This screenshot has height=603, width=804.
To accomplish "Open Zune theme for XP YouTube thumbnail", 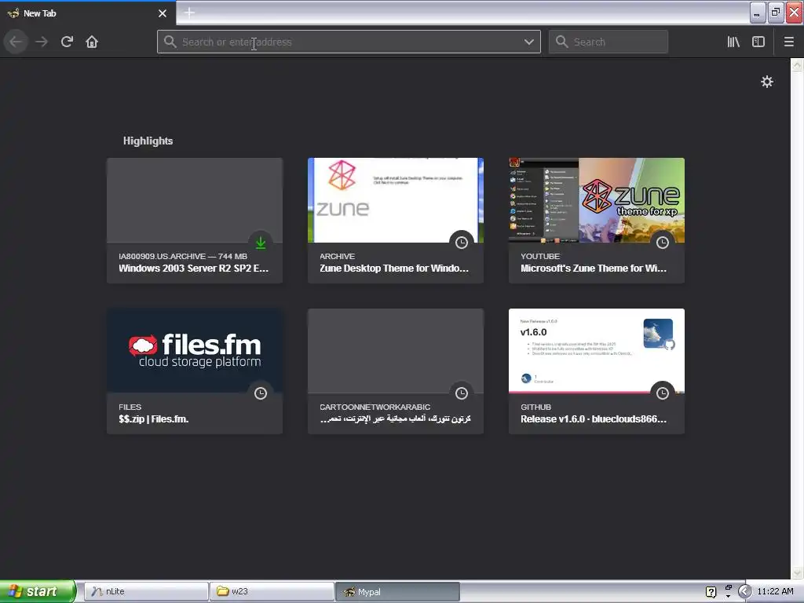I will click(x=597, y=200).
